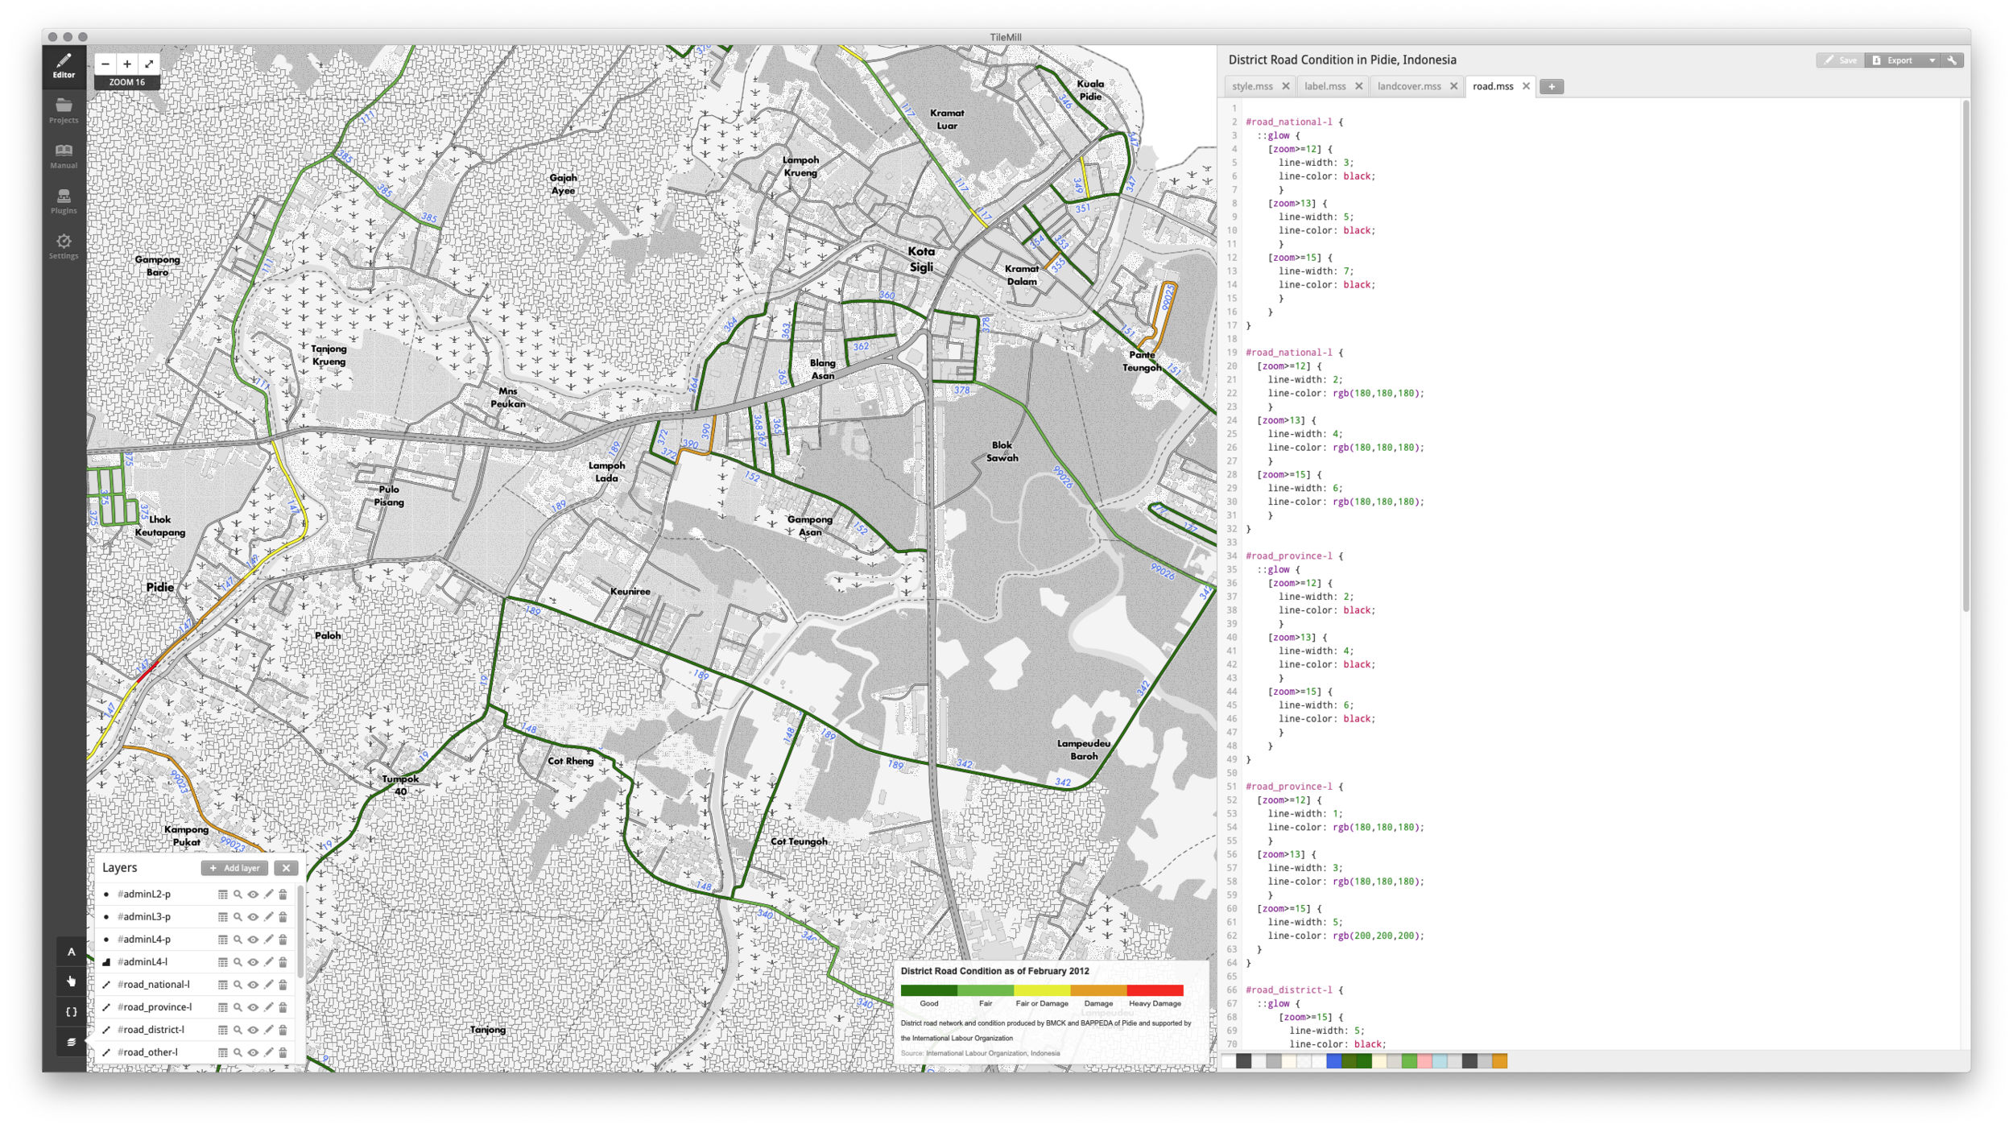Click the Layers stack icon

coord(71,1042)
